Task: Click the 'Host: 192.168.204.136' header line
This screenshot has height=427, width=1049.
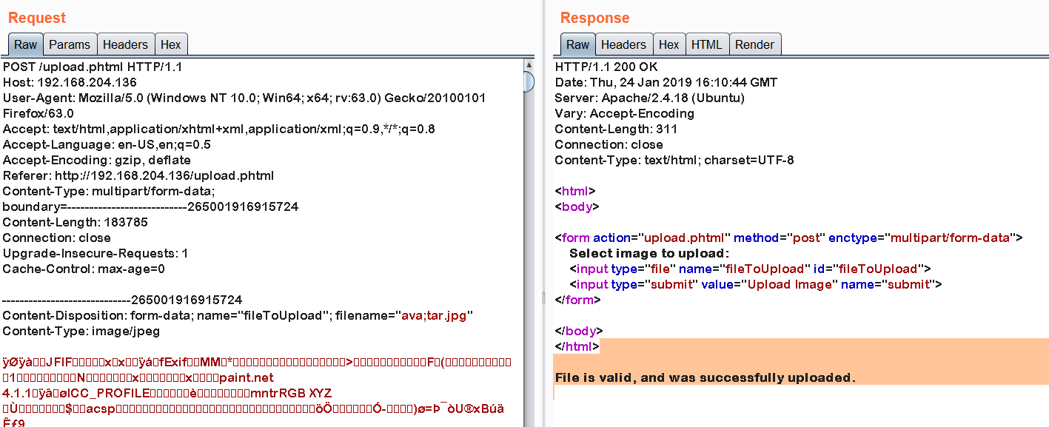Action: (70, 82)
